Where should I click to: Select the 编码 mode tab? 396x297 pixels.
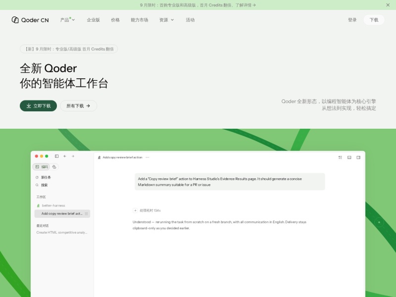[x=42, y=167]
